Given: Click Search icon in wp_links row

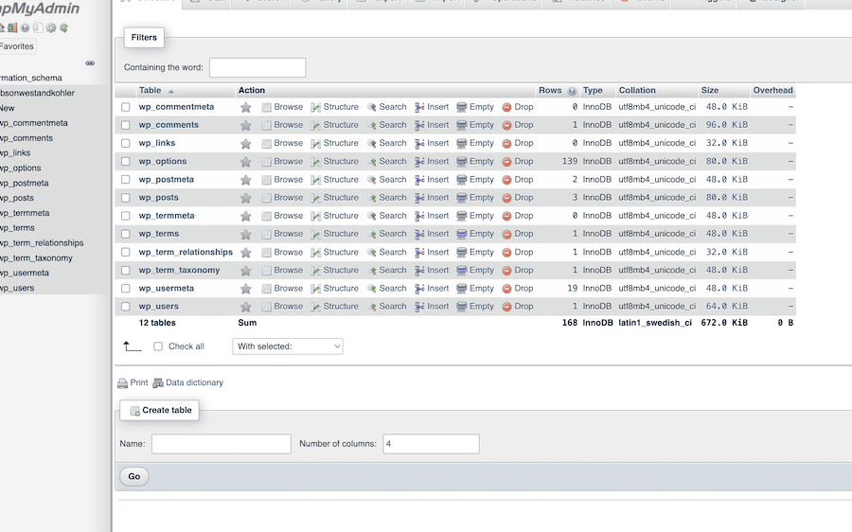Looking at the screenshot, I should coord(372,144).
